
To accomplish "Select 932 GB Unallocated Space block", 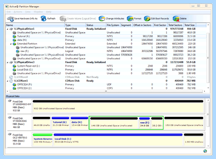I will [x=118, y=106].
